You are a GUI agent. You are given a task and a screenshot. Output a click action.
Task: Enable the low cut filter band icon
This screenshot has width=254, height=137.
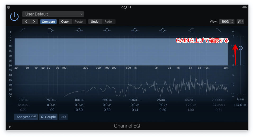(23, 31)
